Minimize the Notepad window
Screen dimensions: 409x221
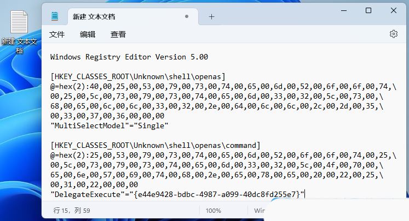click(x=344, y=11)
